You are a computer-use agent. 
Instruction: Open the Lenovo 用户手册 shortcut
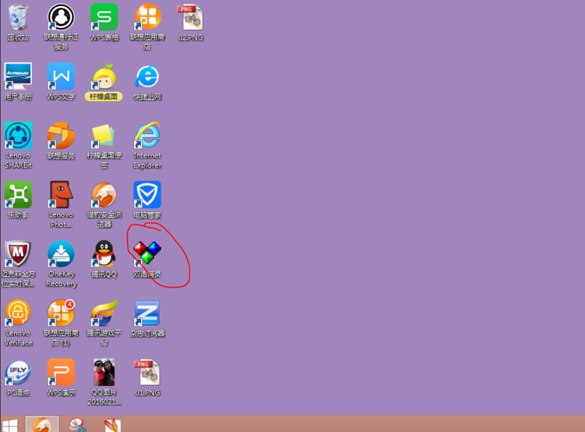18,76
